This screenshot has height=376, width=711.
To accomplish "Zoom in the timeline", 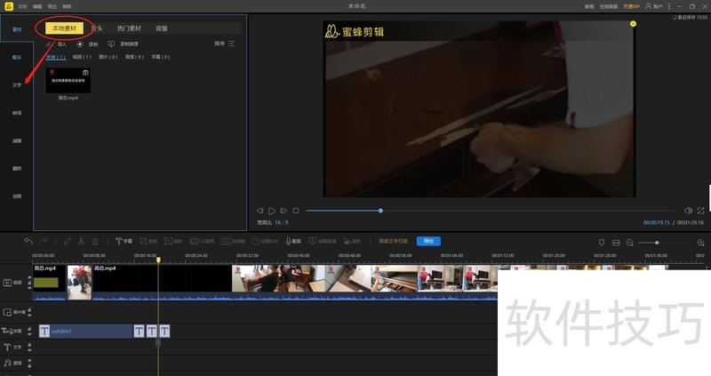I will click(700, 243).
